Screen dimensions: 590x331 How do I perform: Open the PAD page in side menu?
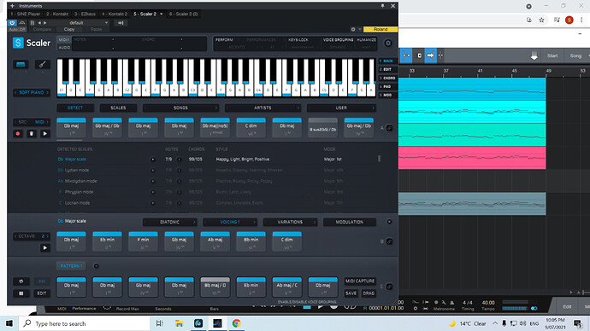click(387, 87)
